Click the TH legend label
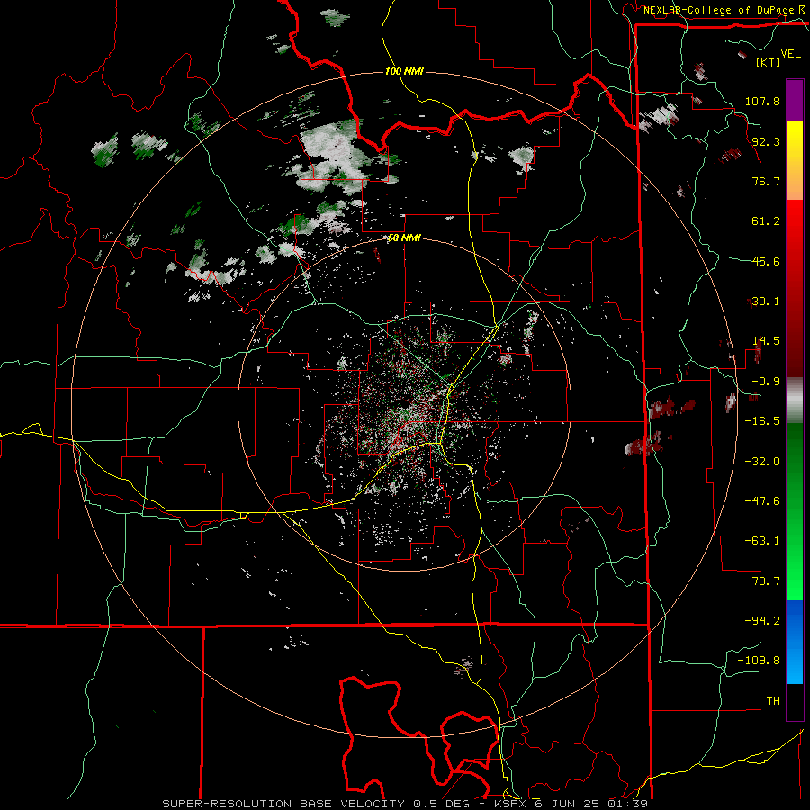The height and width of the screenshot is (810, 810). [773, 701]
